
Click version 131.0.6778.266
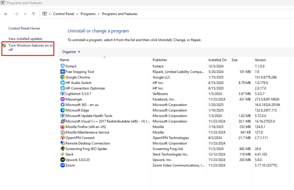point(266,77)
